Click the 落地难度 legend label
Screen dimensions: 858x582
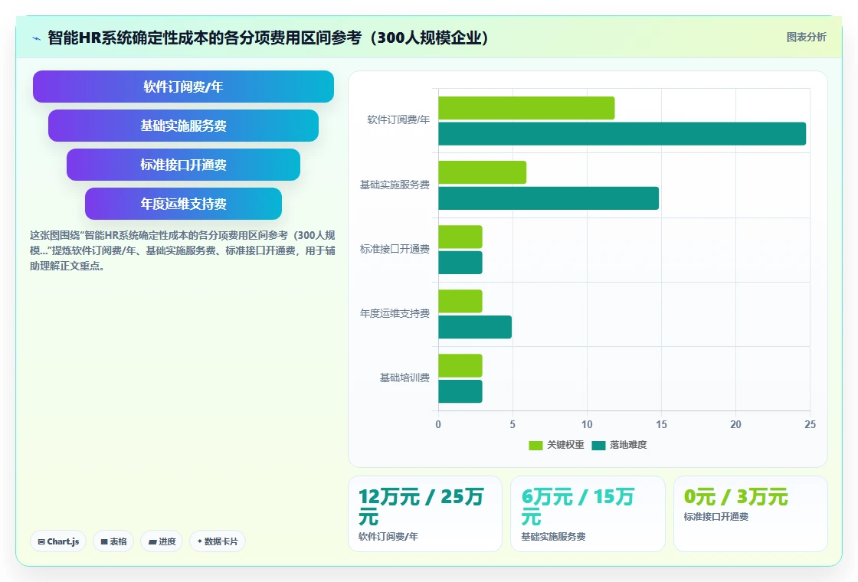[628, 445]
